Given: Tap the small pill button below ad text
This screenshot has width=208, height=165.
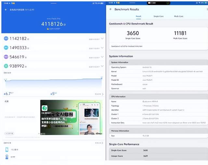Looking at the screenshot, I should (x=9, y=133).
